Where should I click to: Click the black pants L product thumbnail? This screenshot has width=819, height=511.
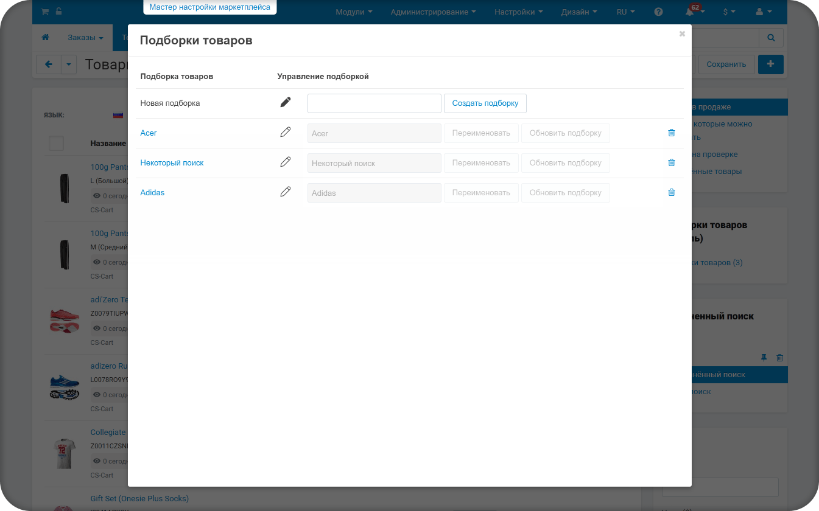(x=65, y=189)
